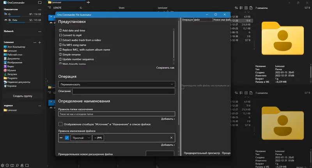Open the settings gear in OneCommander's bottom bar
The height and width of the screenshot is (168, 312).
pos(2,165)
